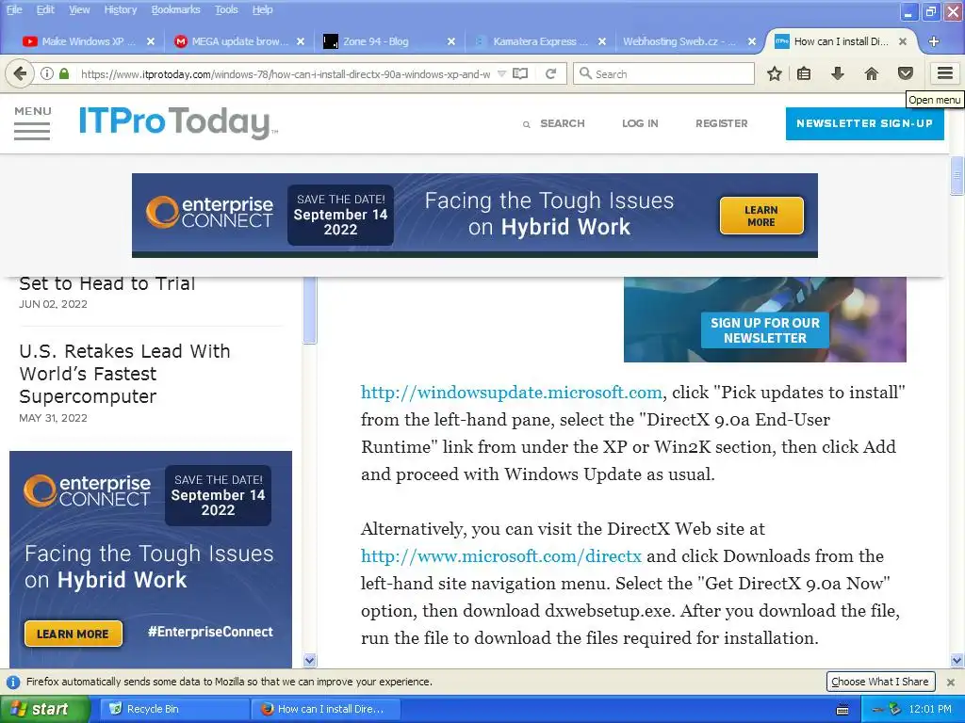Open the Edit menu

tap(45, 9)
